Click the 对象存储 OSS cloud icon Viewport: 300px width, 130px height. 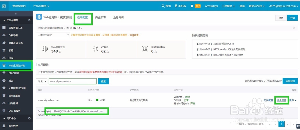(4, 43)
